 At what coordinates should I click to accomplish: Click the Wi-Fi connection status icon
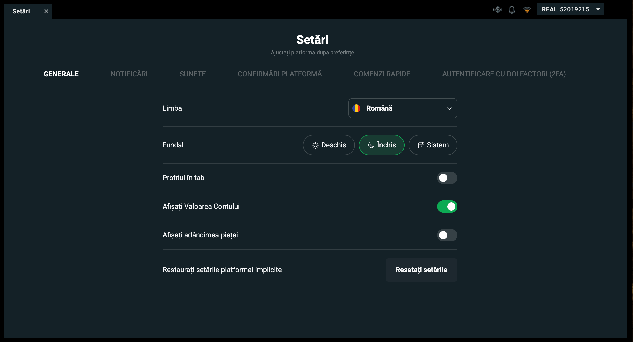[x=527, y=10]
